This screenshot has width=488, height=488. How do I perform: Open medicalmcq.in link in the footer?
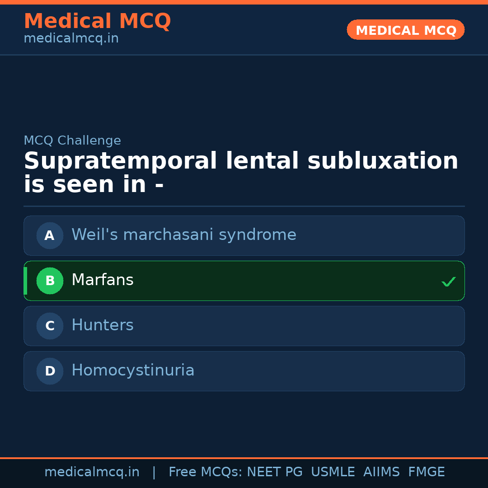pyautogui.click(x=92, y=472)
